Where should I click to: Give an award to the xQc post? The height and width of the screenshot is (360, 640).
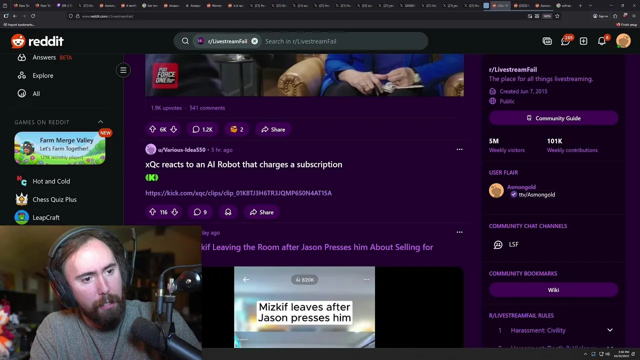click(228, 212)
